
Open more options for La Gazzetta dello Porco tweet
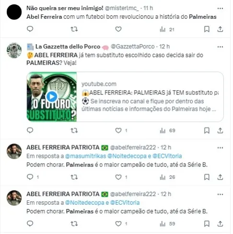[220, 47]
